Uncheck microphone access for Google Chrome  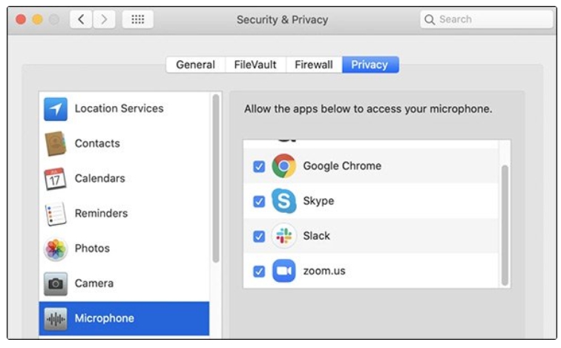(258, 167)
